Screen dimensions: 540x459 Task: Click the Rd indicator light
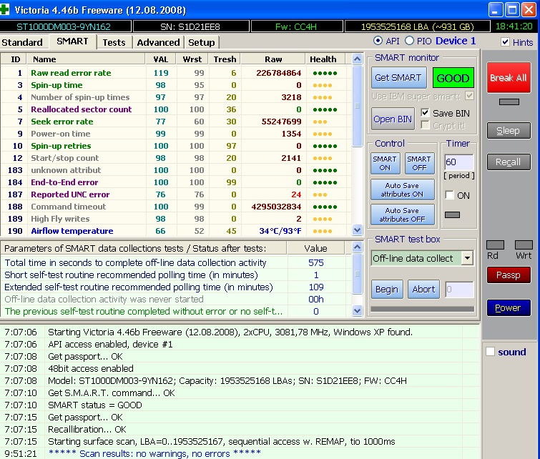(x=495, y=245)
